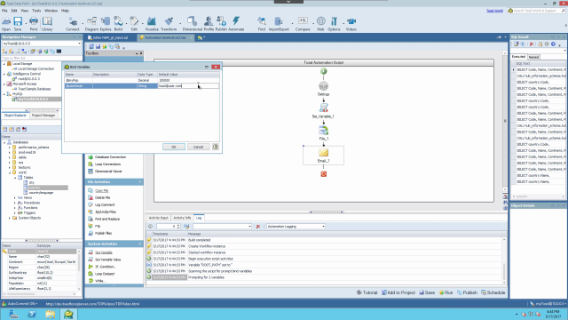Expand the performance_schema database node
Screen dimensions: 568x320
click(10, 148)
